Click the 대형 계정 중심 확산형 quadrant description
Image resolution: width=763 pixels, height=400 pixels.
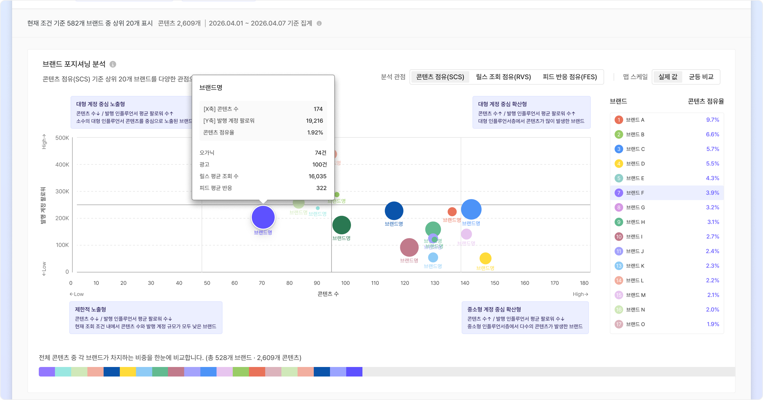(531, 112)
